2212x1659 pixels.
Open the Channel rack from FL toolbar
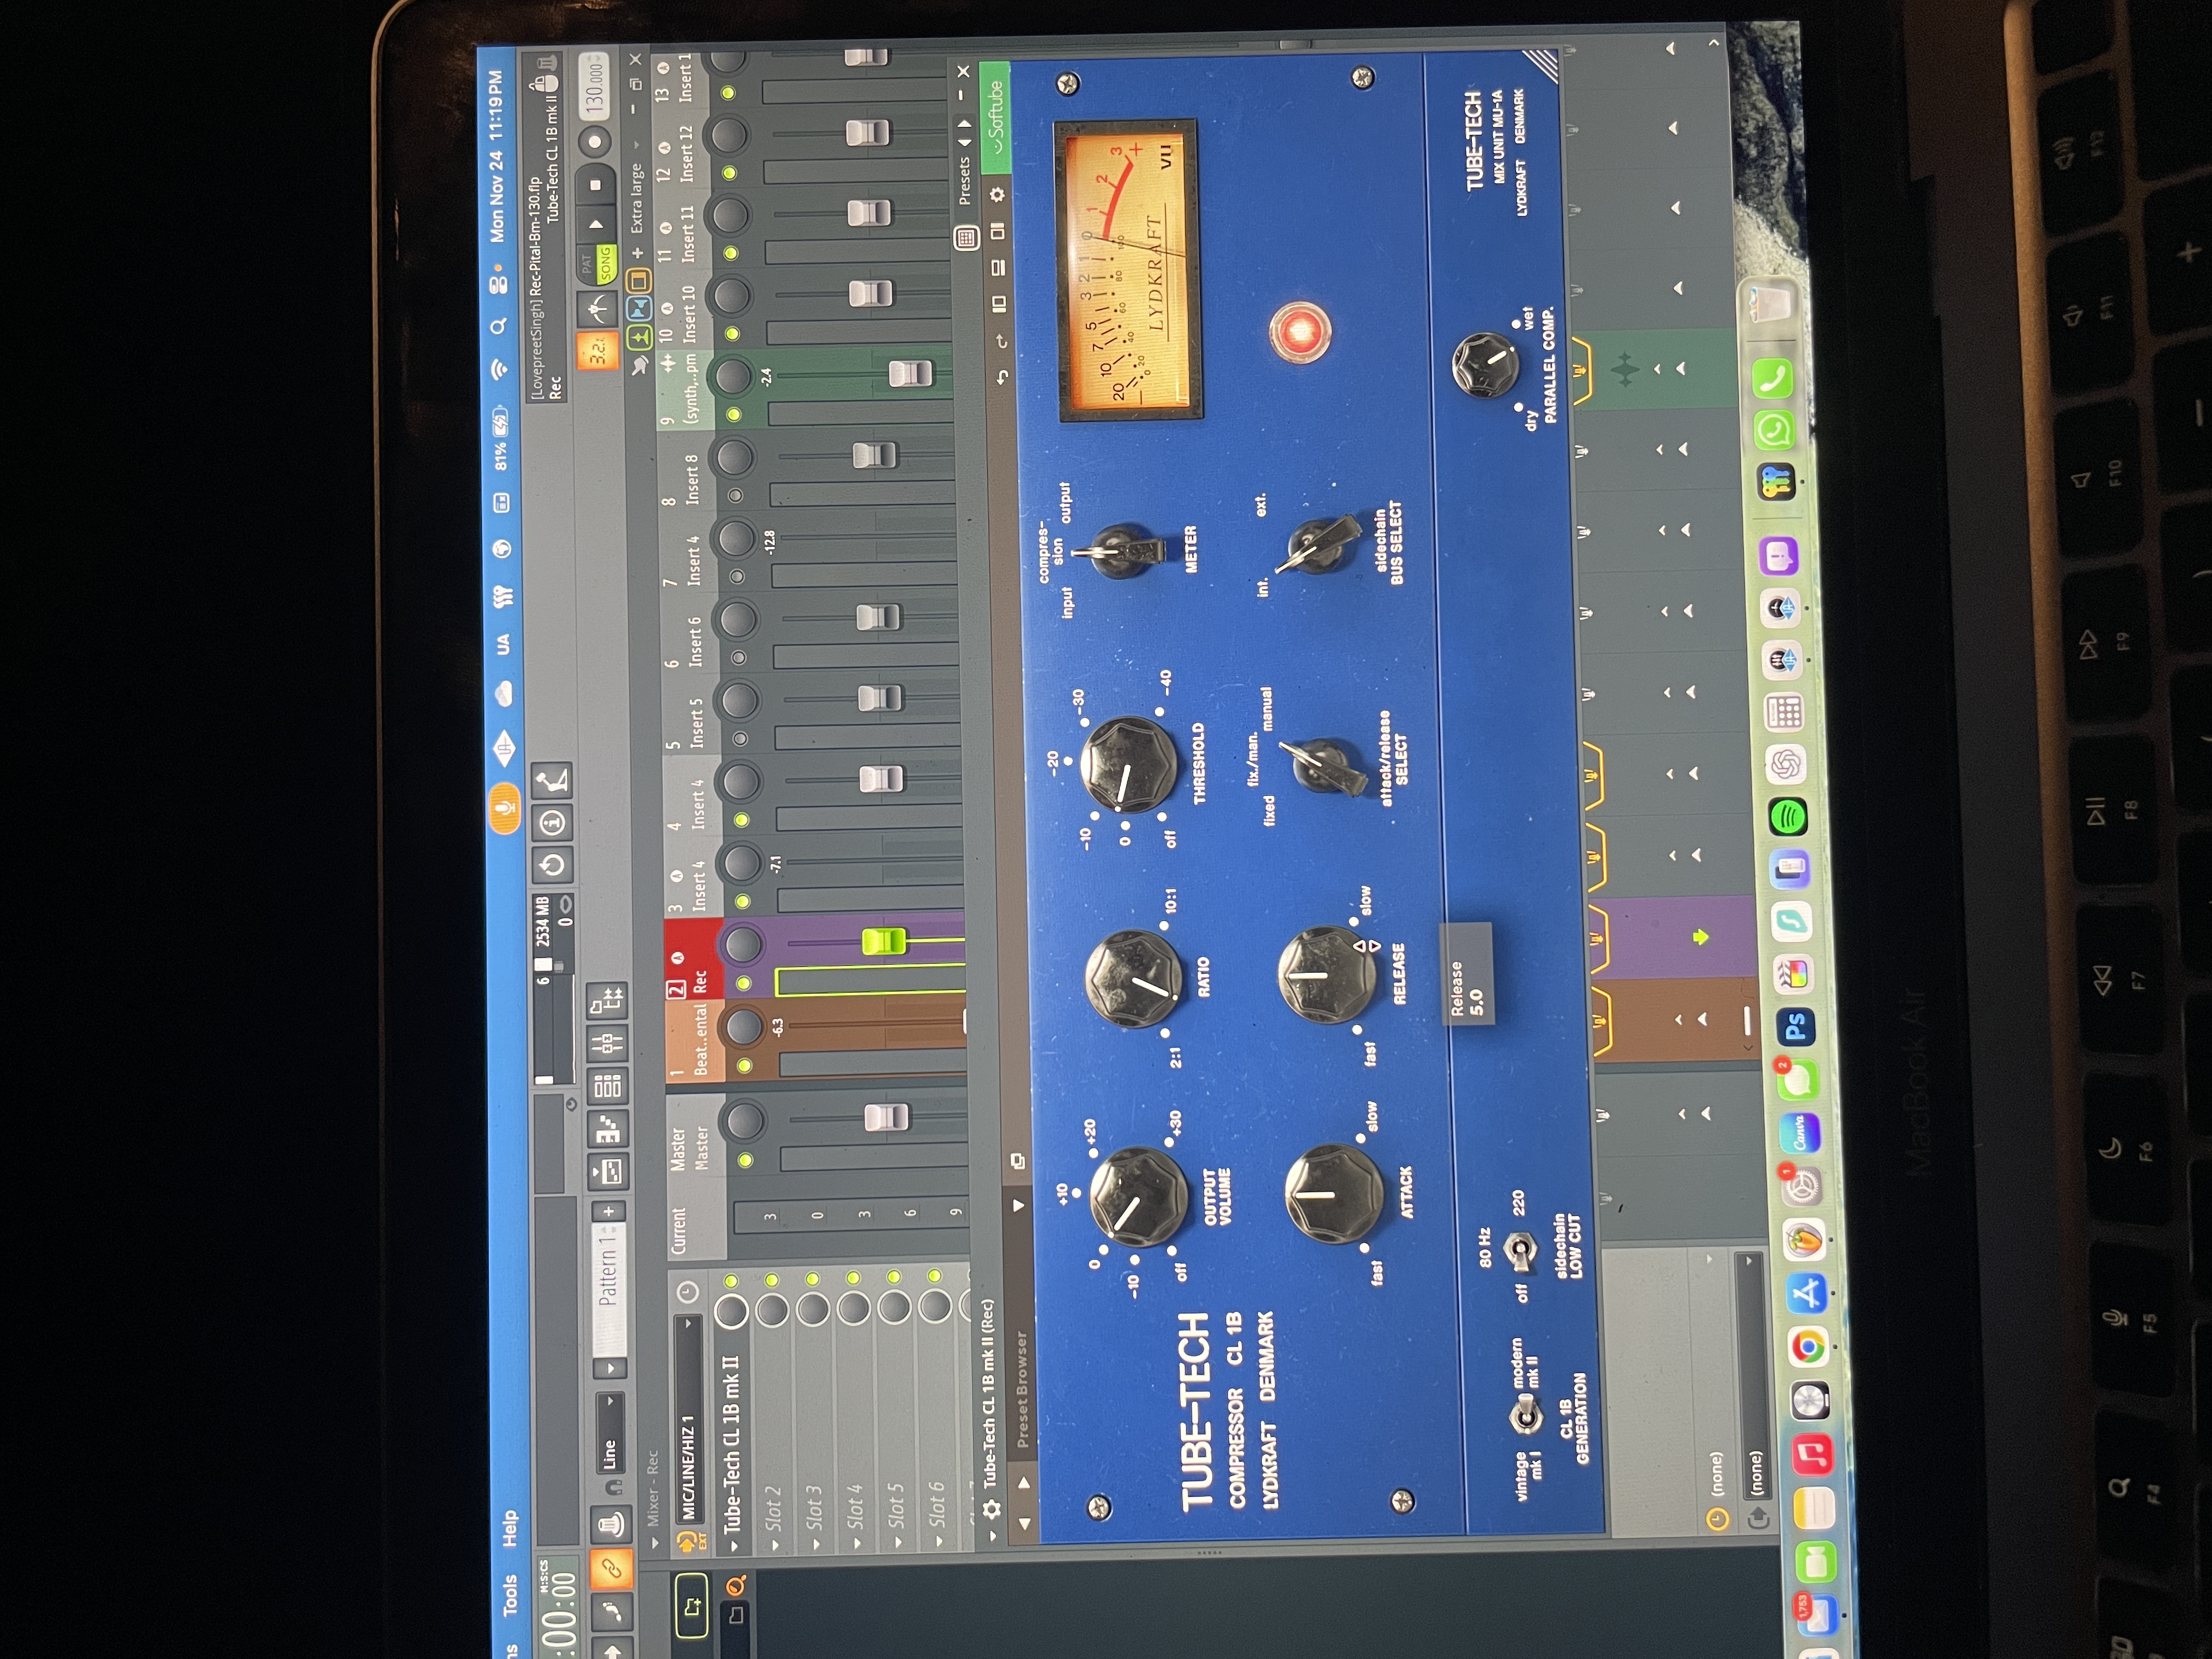(607, 1087)
